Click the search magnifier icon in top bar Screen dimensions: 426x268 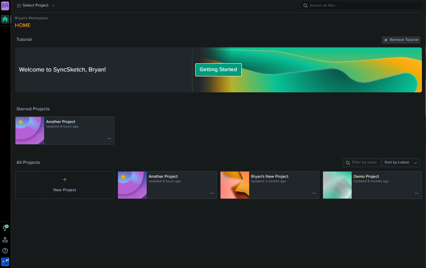[x=306, y=5]
